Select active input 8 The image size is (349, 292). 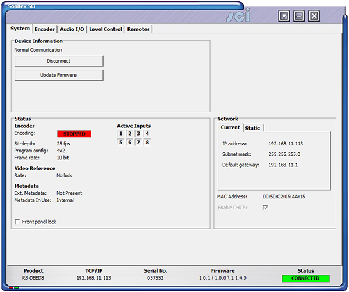pos(147,142)
